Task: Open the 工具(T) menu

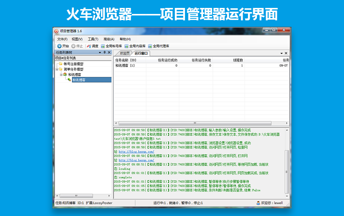Action: click(x=93, y=39)
